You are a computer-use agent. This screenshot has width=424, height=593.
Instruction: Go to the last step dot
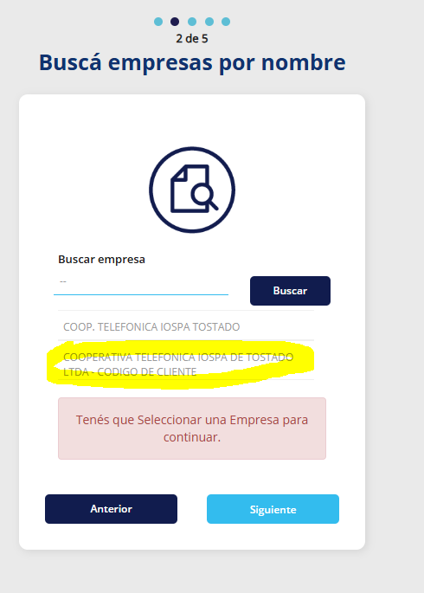pos(226,22)
